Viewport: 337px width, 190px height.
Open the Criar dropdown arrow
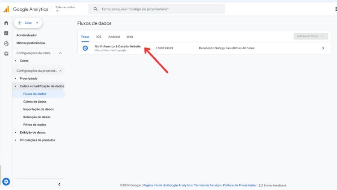click(x=37, y=23)
